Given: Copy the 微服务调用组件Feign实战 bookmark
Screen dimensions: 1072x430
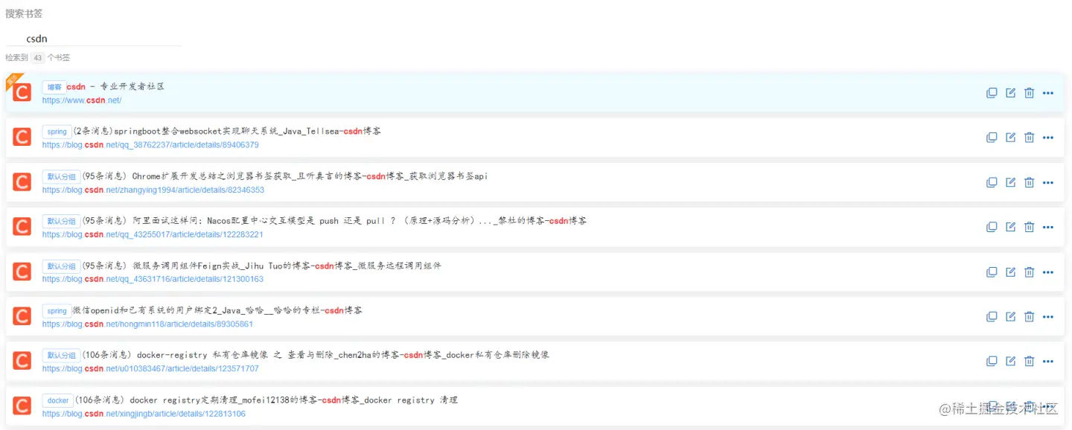Looking at the screenshot, I should [x=992, y=272].
